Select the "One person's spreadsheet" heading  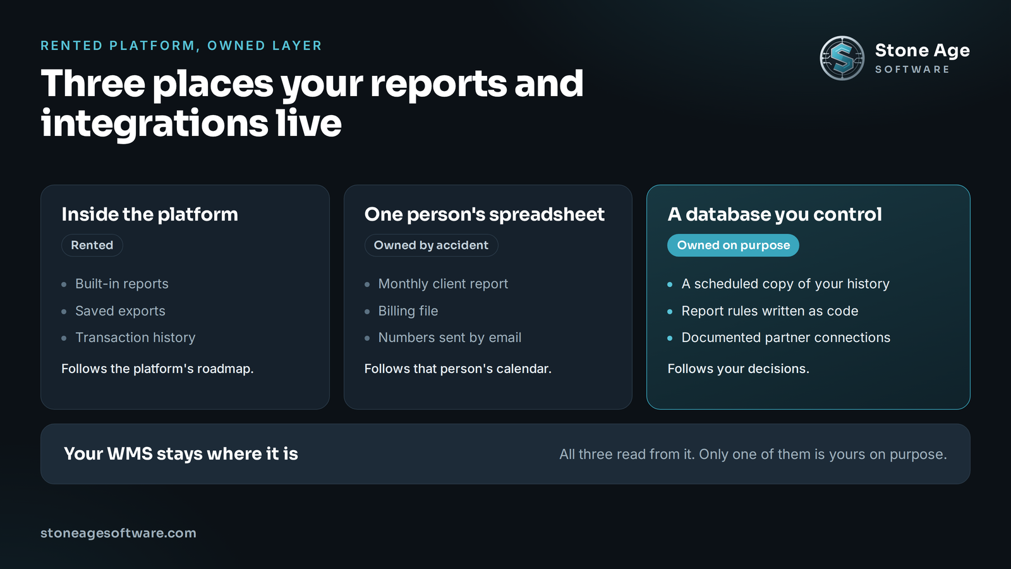[485, 214]
